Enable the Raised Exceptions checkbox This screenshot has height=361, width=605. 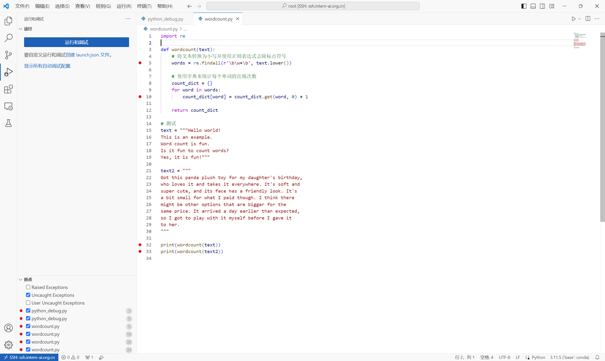click(28, 288)
